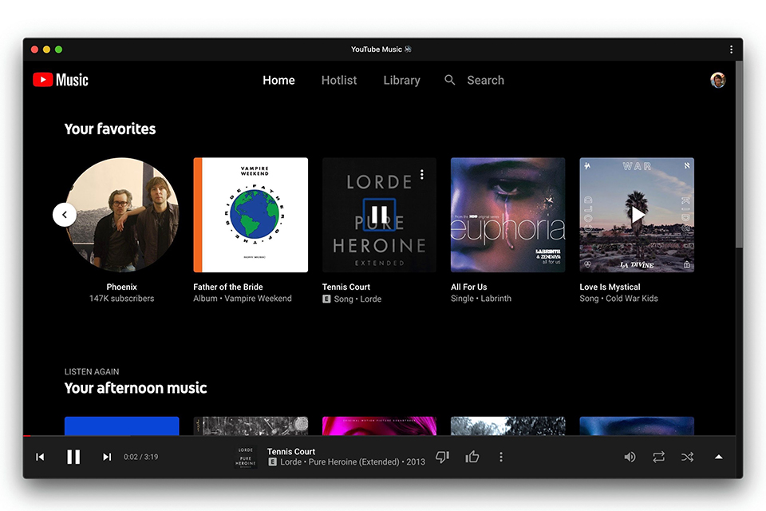The height and width of the screenshot is (511, 766).
Task: Click the search magnifier icon
Action: click(450, 80)
